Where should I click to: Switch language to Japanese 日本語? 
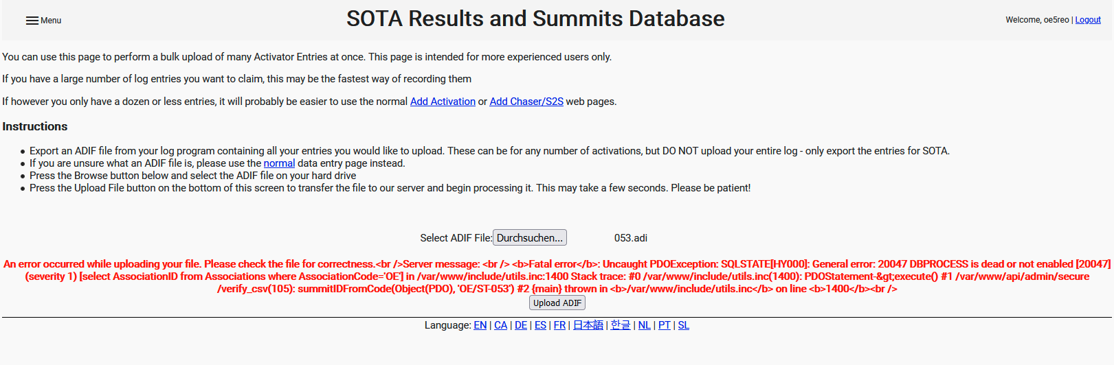pyautogui.click(x=588, y=325)
